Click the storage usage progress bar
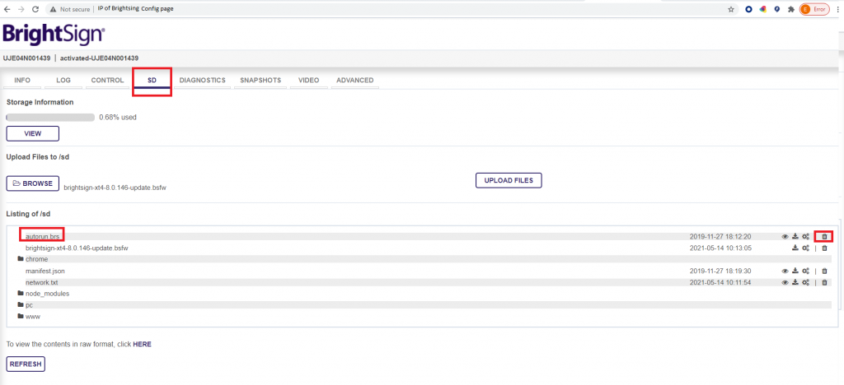 click(50, 118)
